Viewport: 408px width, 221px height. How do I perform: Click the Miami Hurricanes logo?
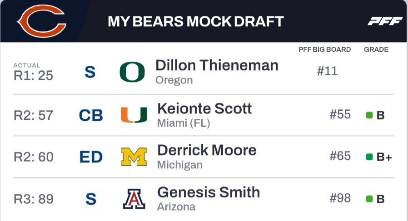[x=134, y=115]
